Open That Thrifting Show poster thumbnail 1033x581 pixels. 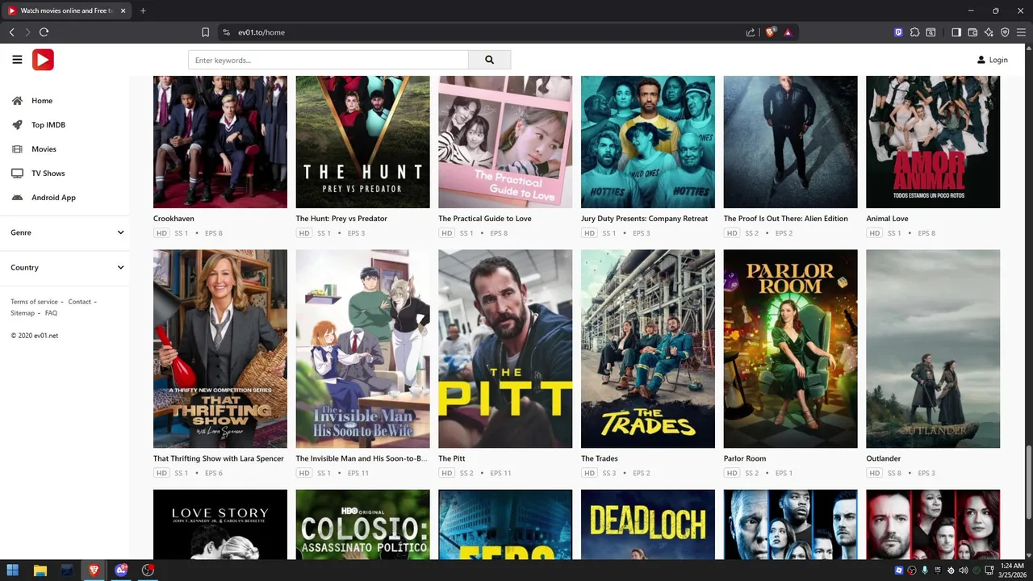point(220,349)
